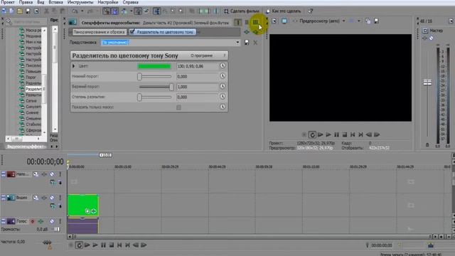Open the Справка menu

(x=130, y=2)
